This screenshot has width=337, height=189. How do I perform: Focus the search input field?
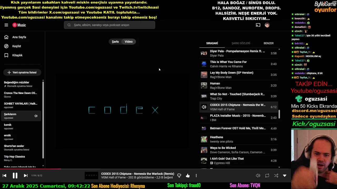[110, 25]
